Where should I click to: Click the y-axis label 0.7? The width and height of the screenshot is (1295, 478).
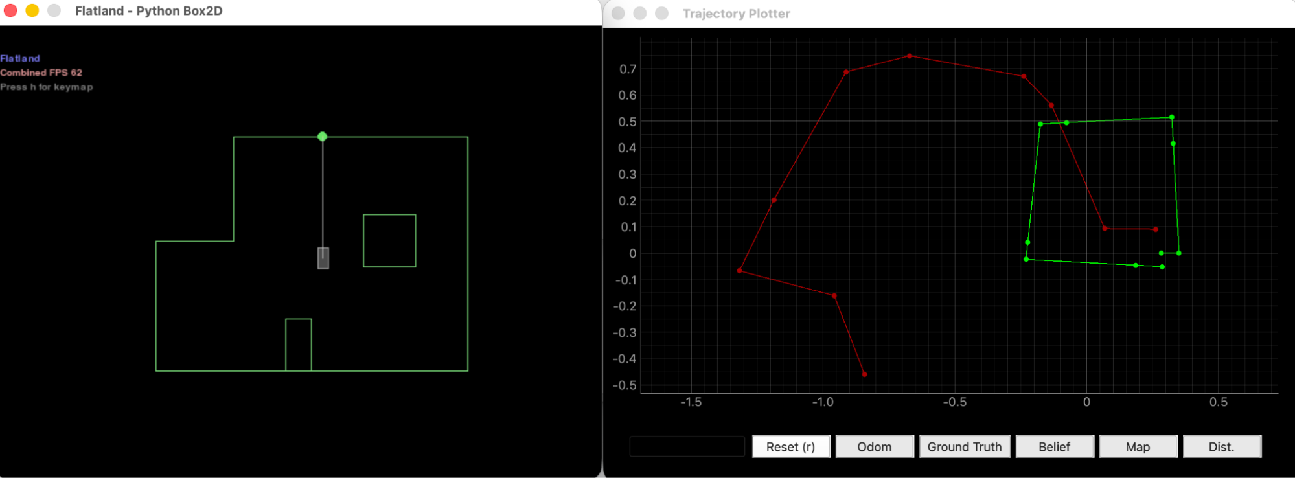tap(628, 69)
